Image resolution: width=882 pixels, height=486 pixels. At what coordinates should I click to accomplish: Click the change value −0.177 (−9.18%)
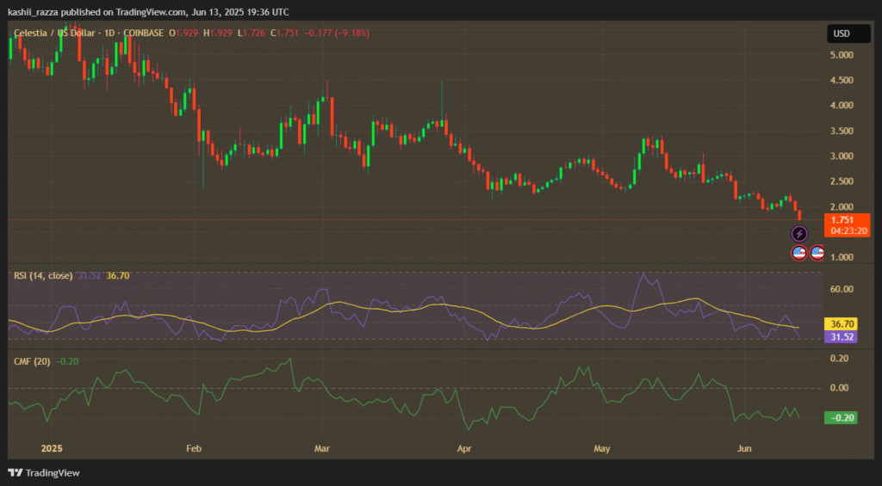click(x=337, y=34)
